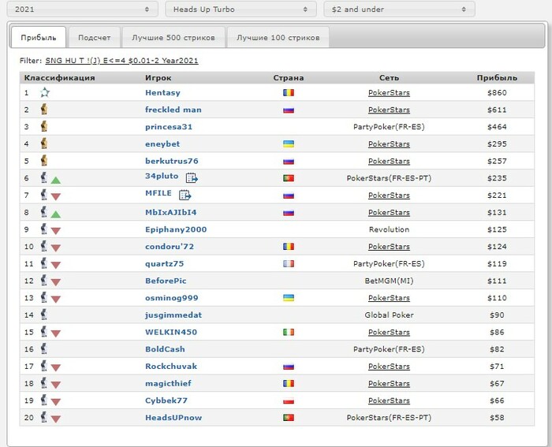
Task: Click the red down arrow in HeadsUPnow row
Action: point(56,419)
